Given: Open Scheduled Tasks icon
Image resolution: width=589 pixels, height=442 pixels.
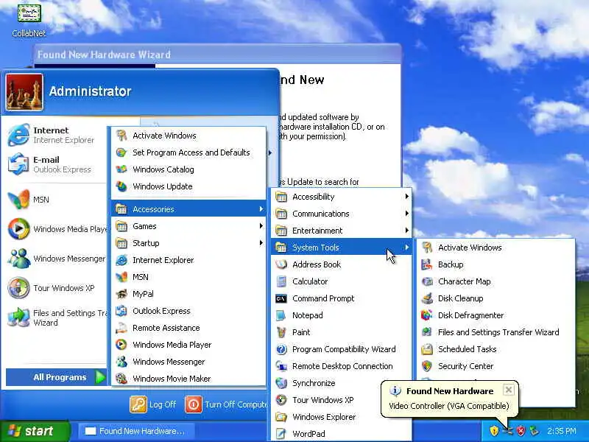Looking at the screenshot, I should pyautogui.click(x=427, y=349).
